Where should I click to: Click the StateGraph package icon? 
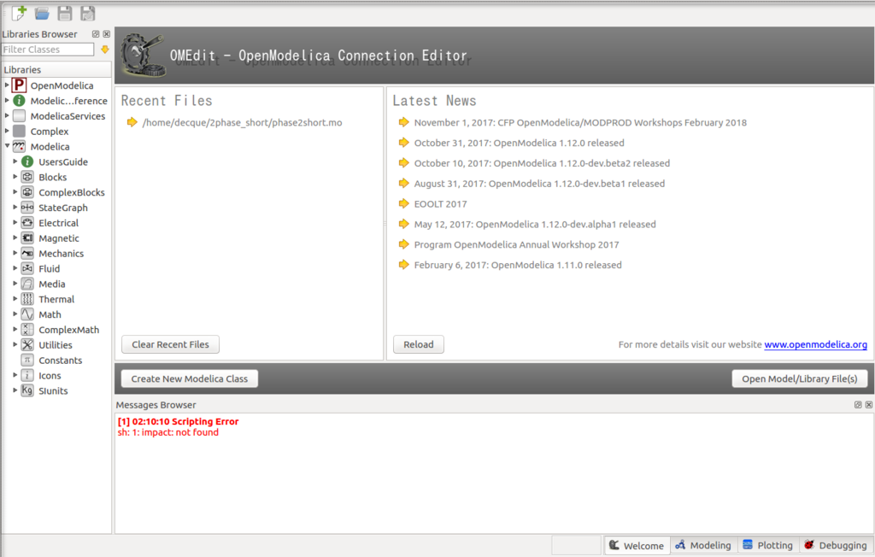[27, 208]
